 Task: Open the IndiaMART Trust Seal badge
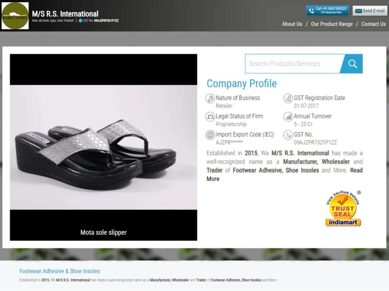pos(343,208)
